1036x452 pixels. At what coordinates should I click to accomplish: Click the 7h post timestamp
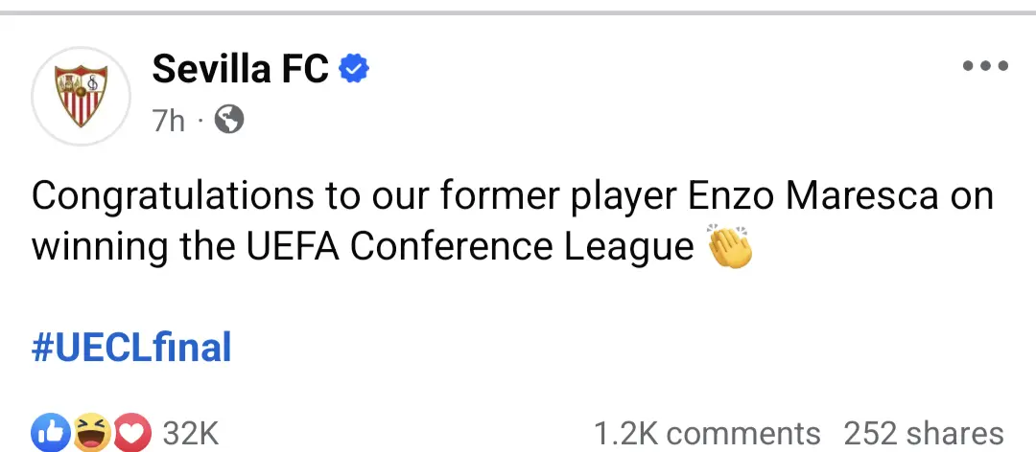(x=169, y=121)
